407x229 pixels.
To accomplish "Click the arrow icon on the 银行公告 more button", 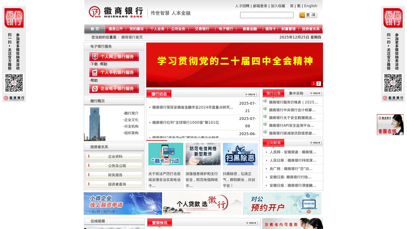I will click(311, 93).
